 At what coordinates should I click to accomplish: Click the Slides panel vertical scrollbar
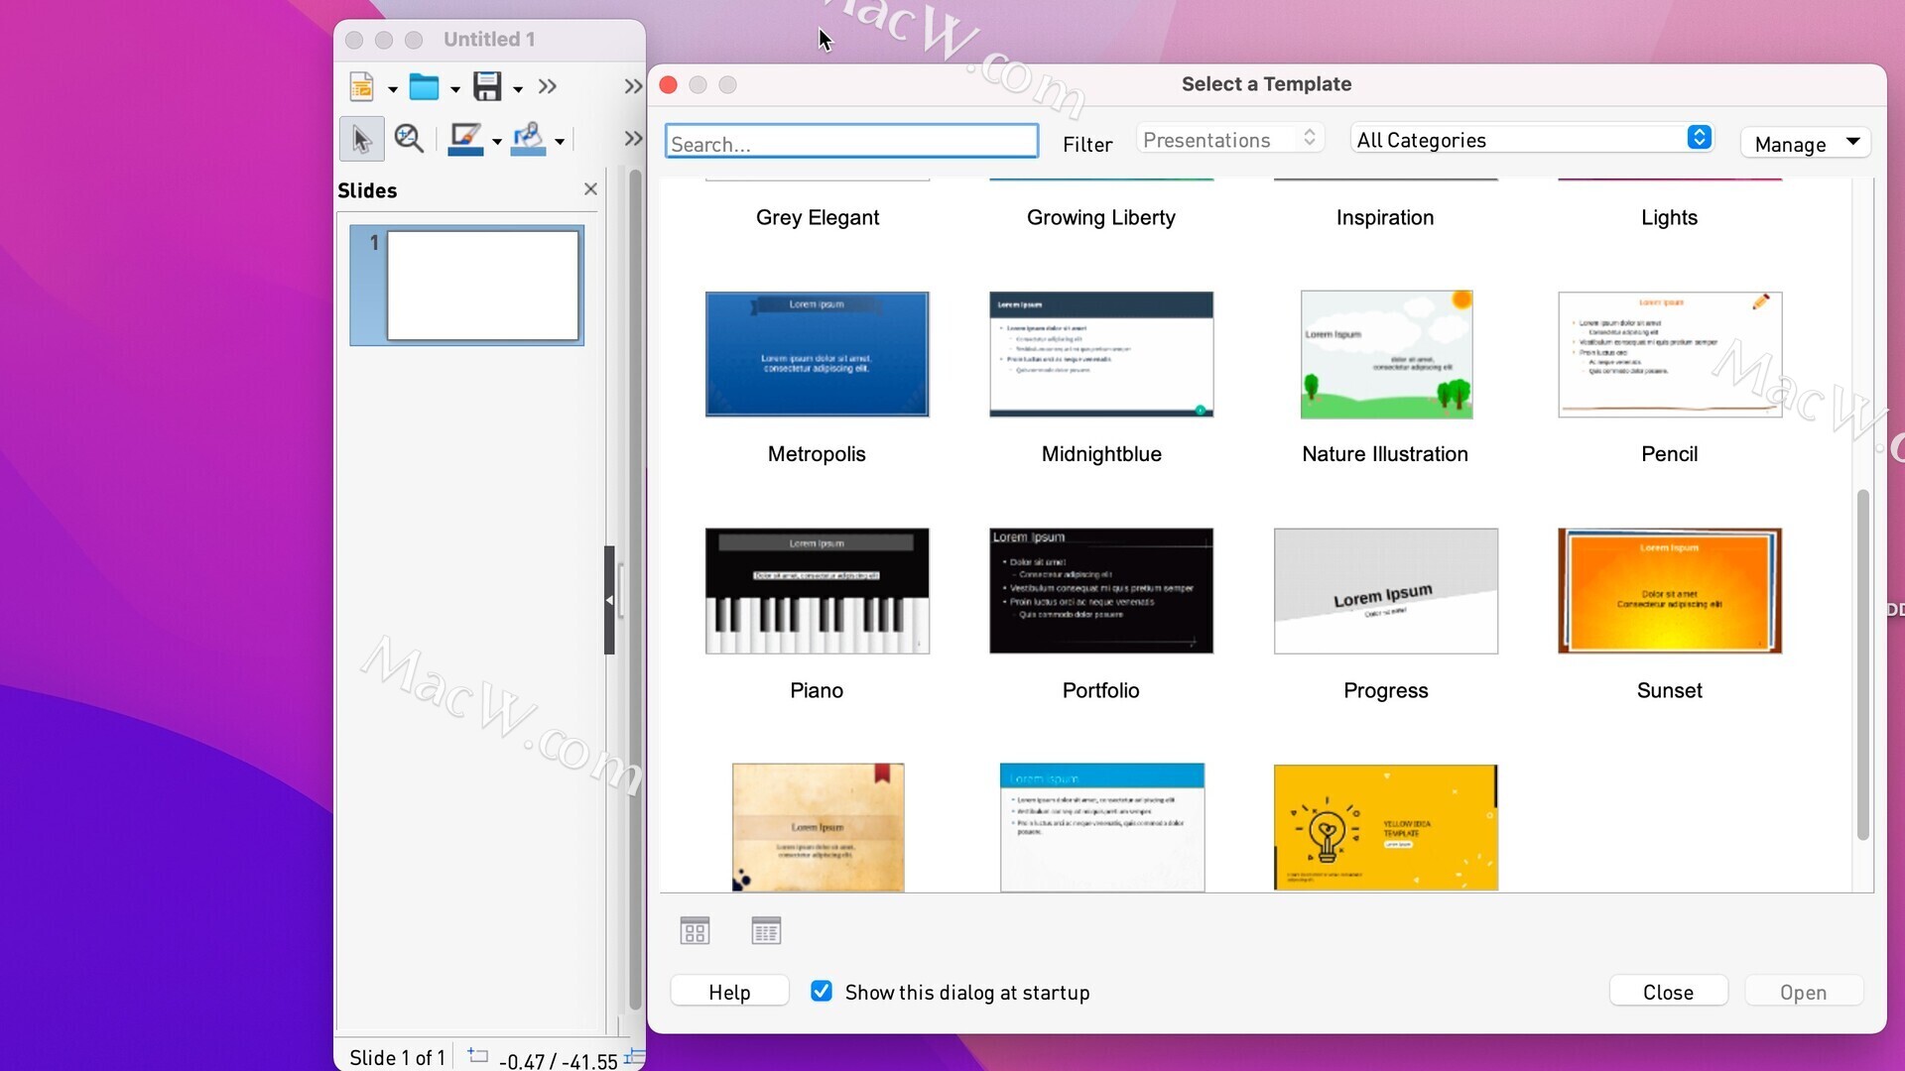[x=635, y=590]
